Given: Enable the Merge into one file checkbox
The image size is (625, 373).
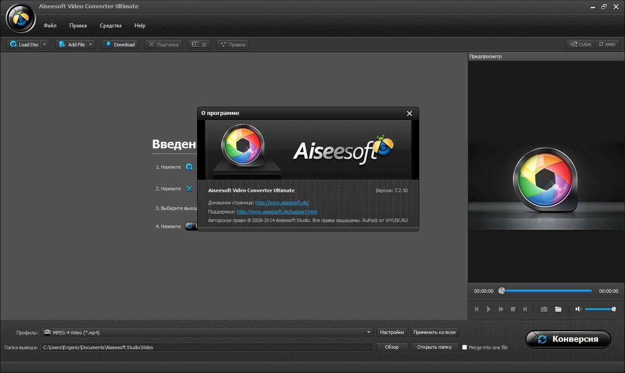Looking at the screenshot, I should pos(464,347).
